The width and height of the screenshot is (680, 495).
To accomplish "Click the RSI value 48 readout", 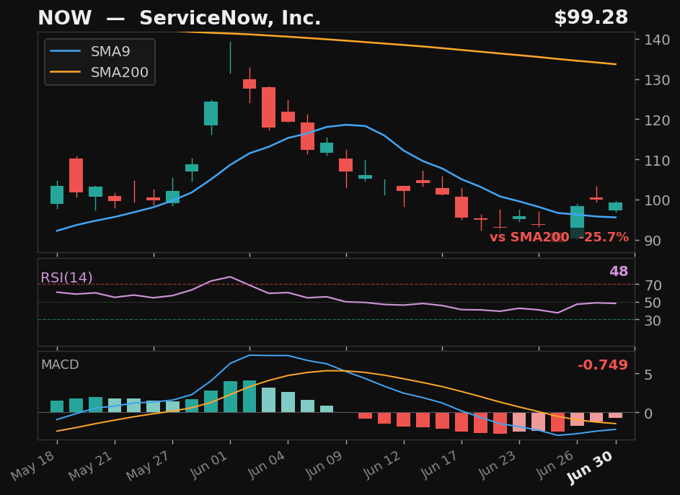I will 619,272.
